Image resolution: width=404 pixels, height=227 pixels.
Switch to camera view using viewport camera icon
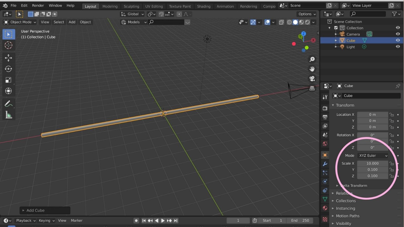point(312,79)
